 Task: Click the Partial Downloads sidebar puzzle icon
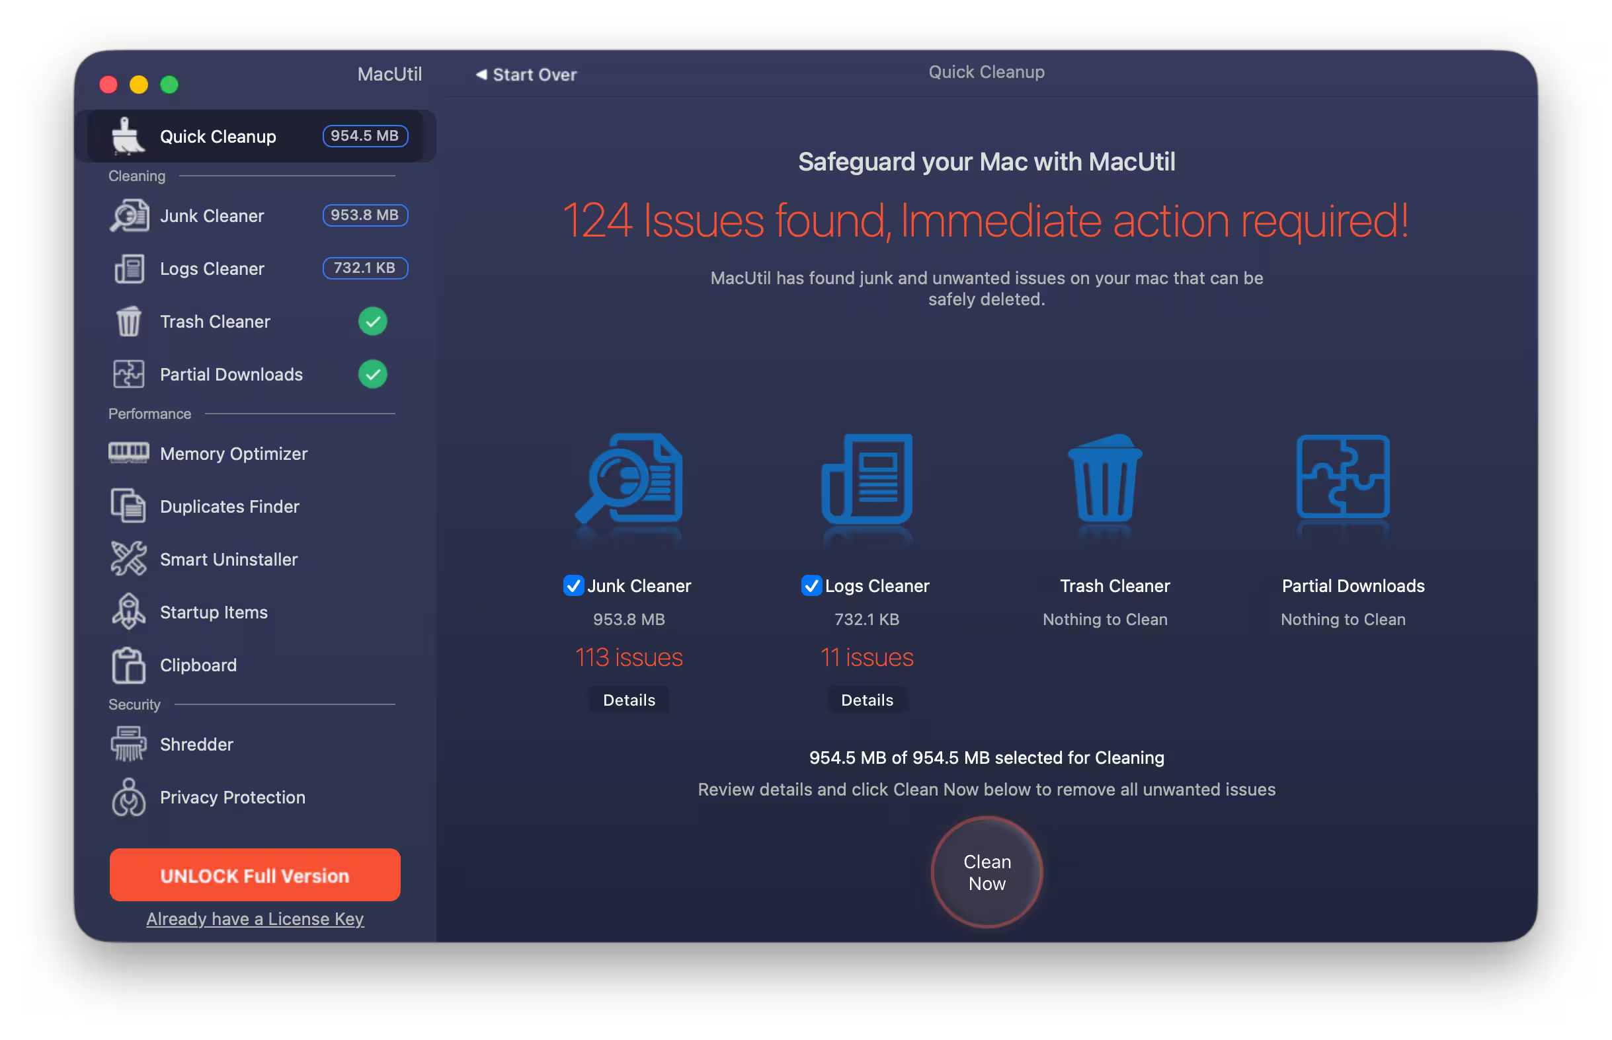(128, 373)
